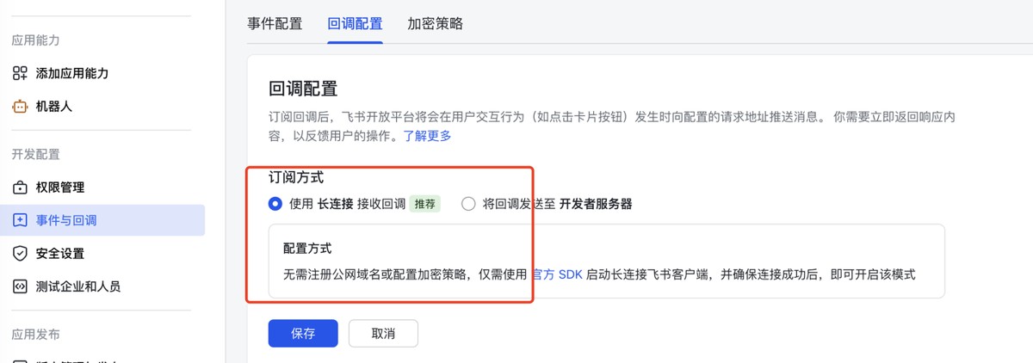
Task: Switch to the 回调配置 tab
Action: 355,24
